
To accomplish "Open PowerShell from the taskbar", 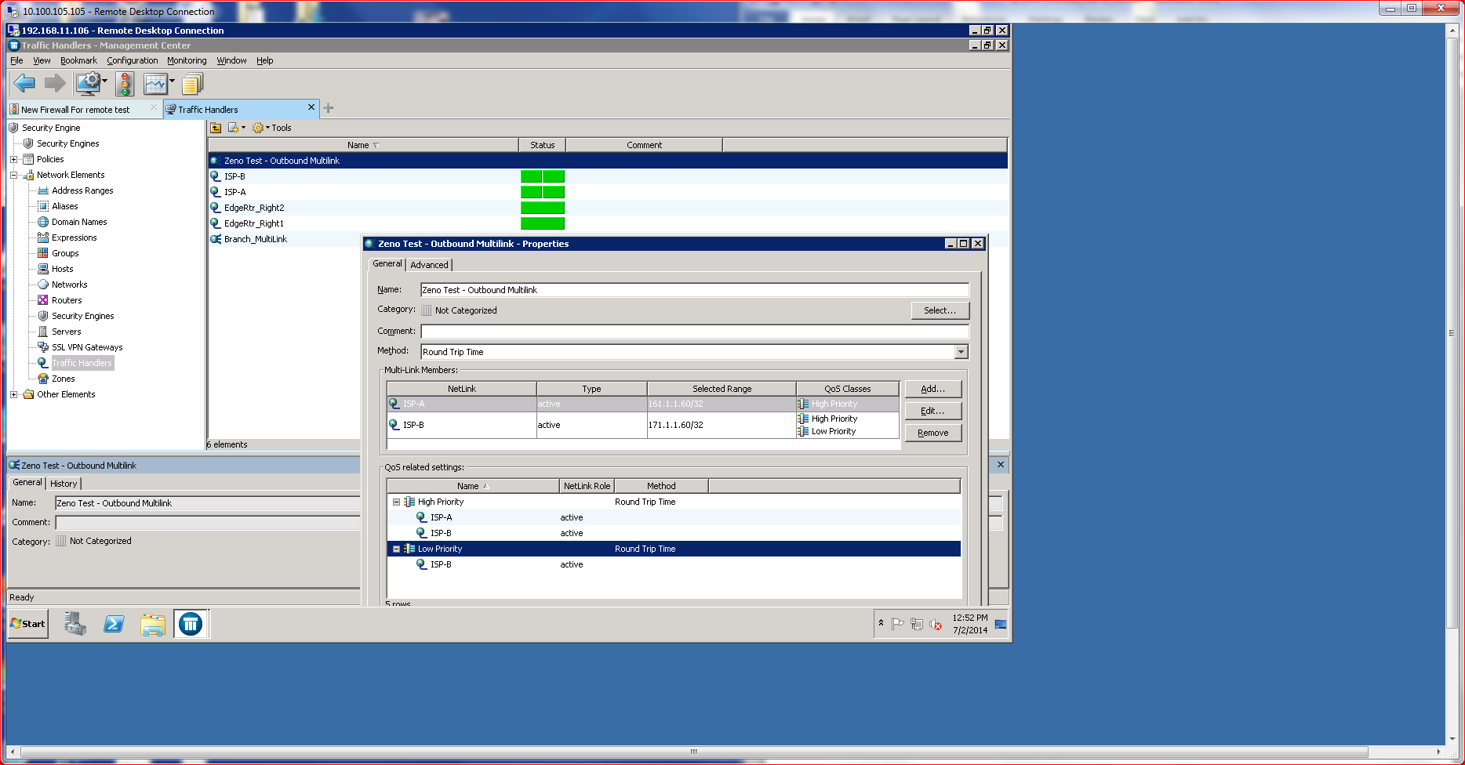I will 114,624.
